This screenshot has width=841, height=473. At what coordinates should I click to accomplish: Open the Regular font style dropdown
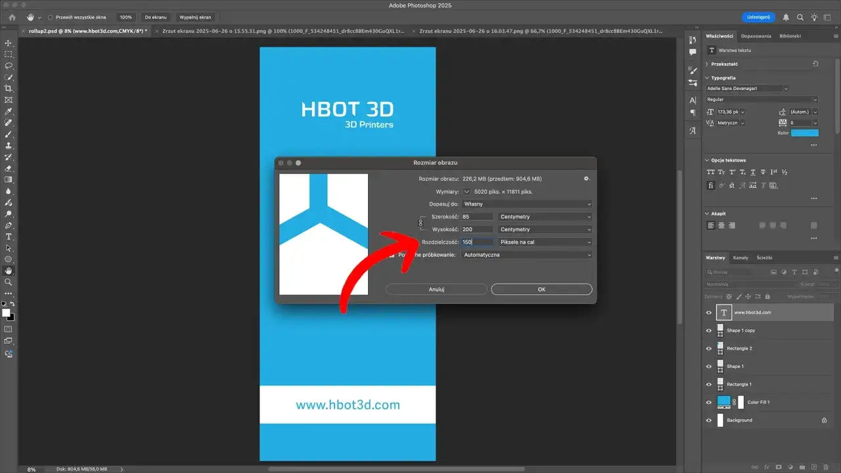pos(762,100)
